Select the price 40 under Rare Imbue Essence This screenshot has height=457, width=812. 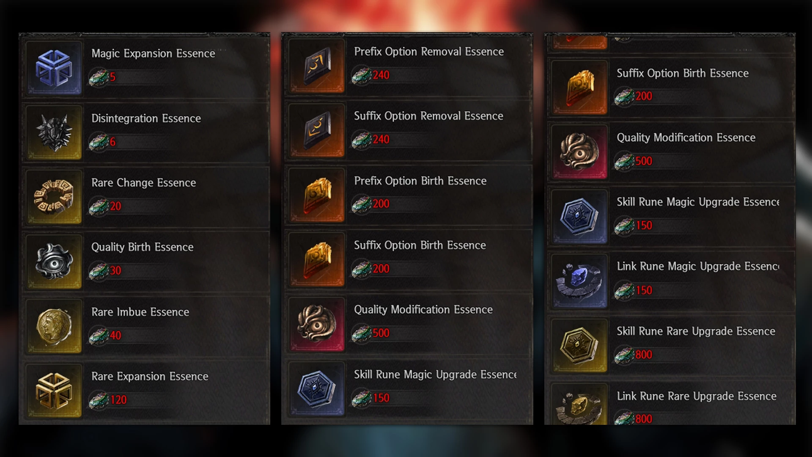115,336
